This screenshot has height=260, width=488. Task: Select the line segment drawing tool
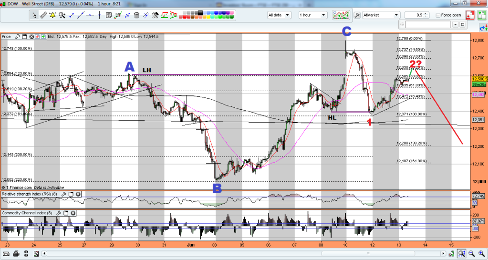coord(71,15)
